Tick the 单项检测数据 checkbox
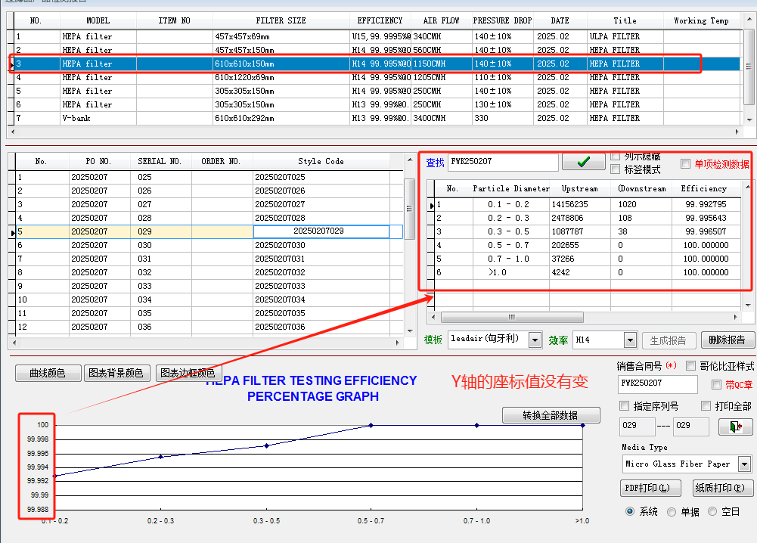 tap(685, 163)
